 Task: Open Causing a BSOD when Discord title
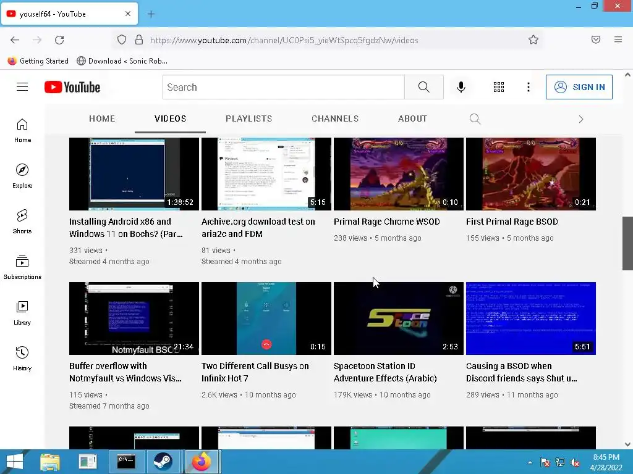(x=522, y=372)
